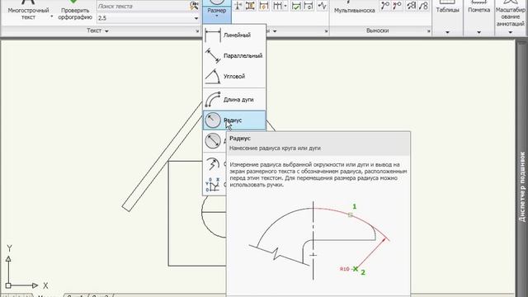Open the dimensions panel dialog launcher
528x297 pixels.
point(326,31)
